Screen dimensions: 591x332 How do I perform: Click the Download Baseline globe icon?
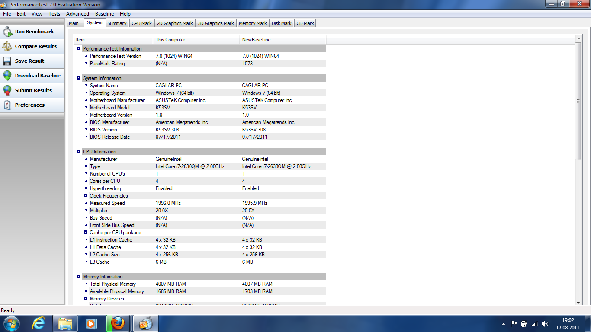(7, 76)
